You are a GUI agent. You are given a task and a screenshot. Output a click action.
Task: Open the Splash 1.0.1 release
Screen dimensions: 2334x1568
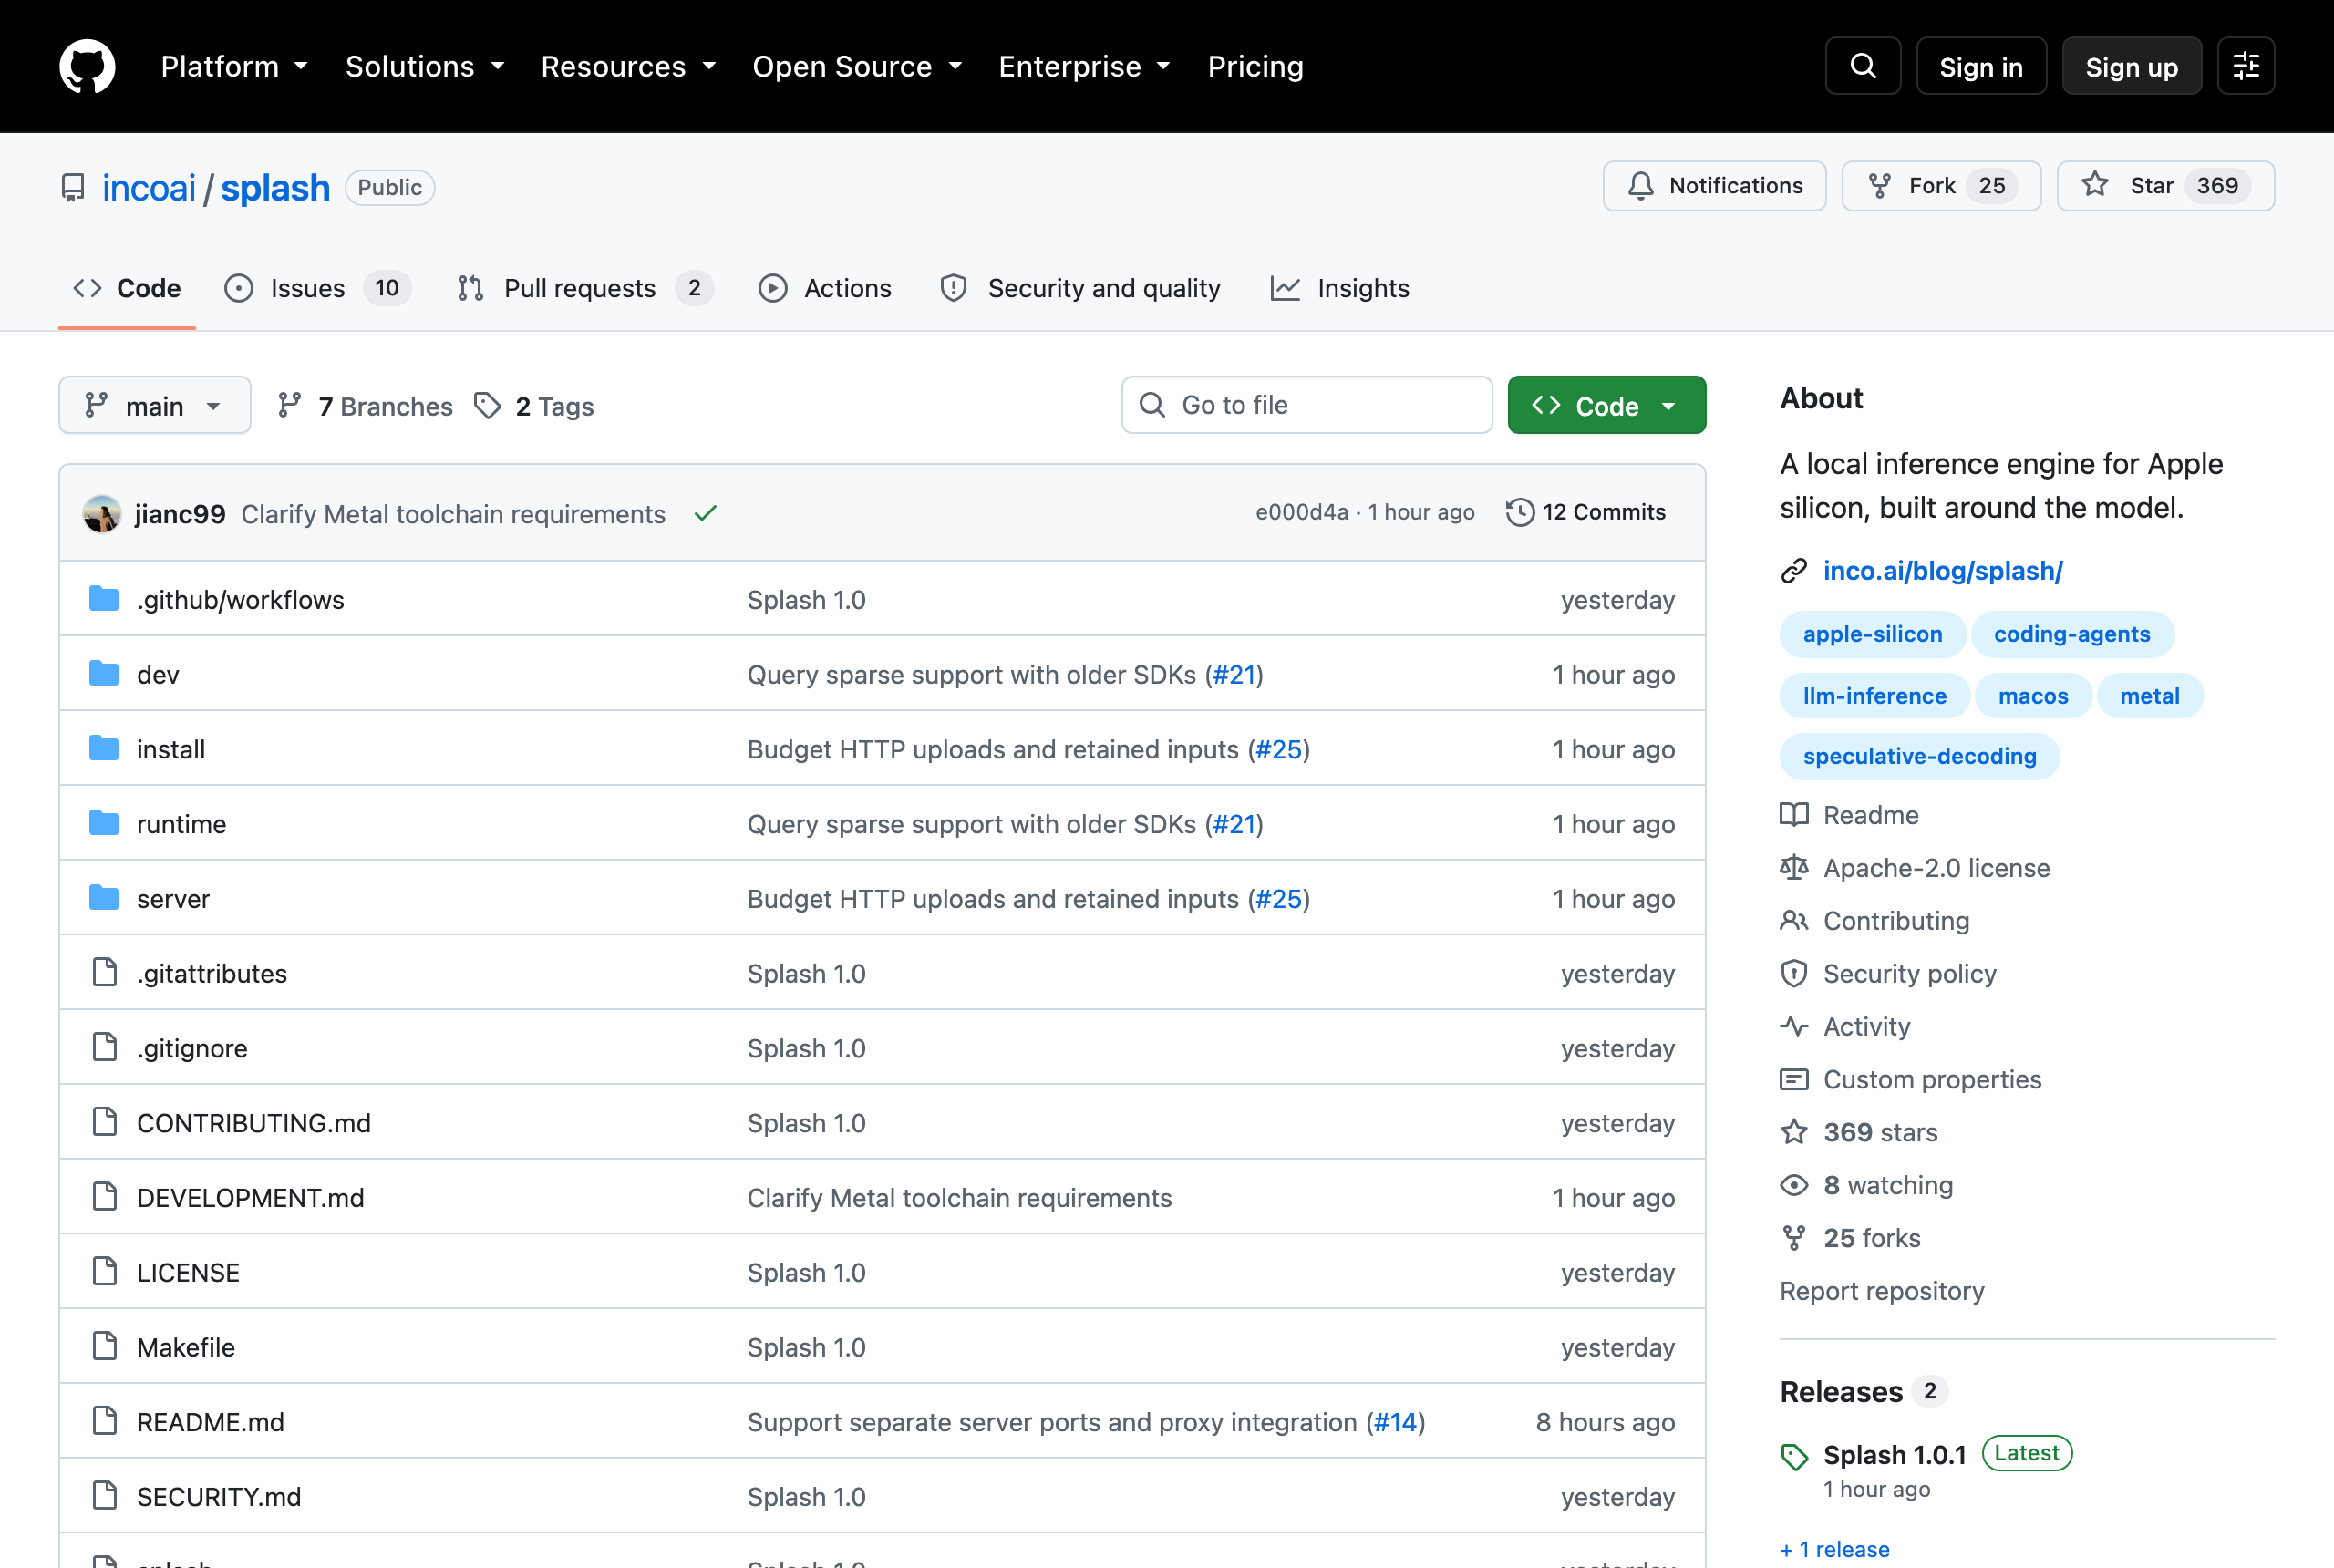point(1894,1455)
